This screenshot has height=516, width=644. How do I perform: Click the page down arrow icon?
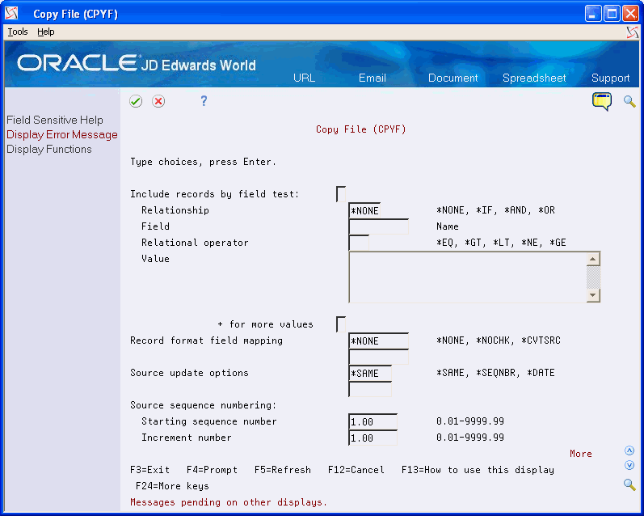click(x=629, y=465)
